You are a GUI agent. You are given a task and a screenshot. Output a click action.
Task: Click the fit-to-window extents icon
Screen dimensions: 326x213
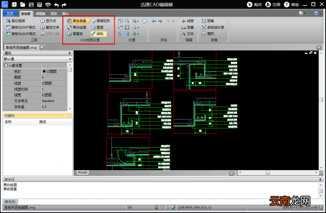click(127, 27)
